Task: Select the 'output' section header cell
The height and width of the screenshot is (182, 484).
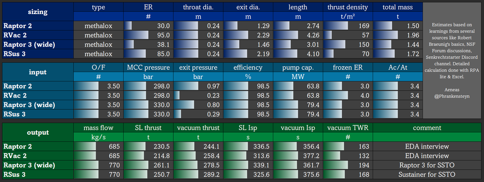Action: coord(38,132)
